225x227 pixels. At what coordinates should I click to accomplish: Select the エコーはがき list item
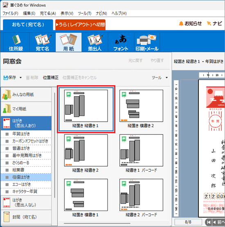coord(26,184)
